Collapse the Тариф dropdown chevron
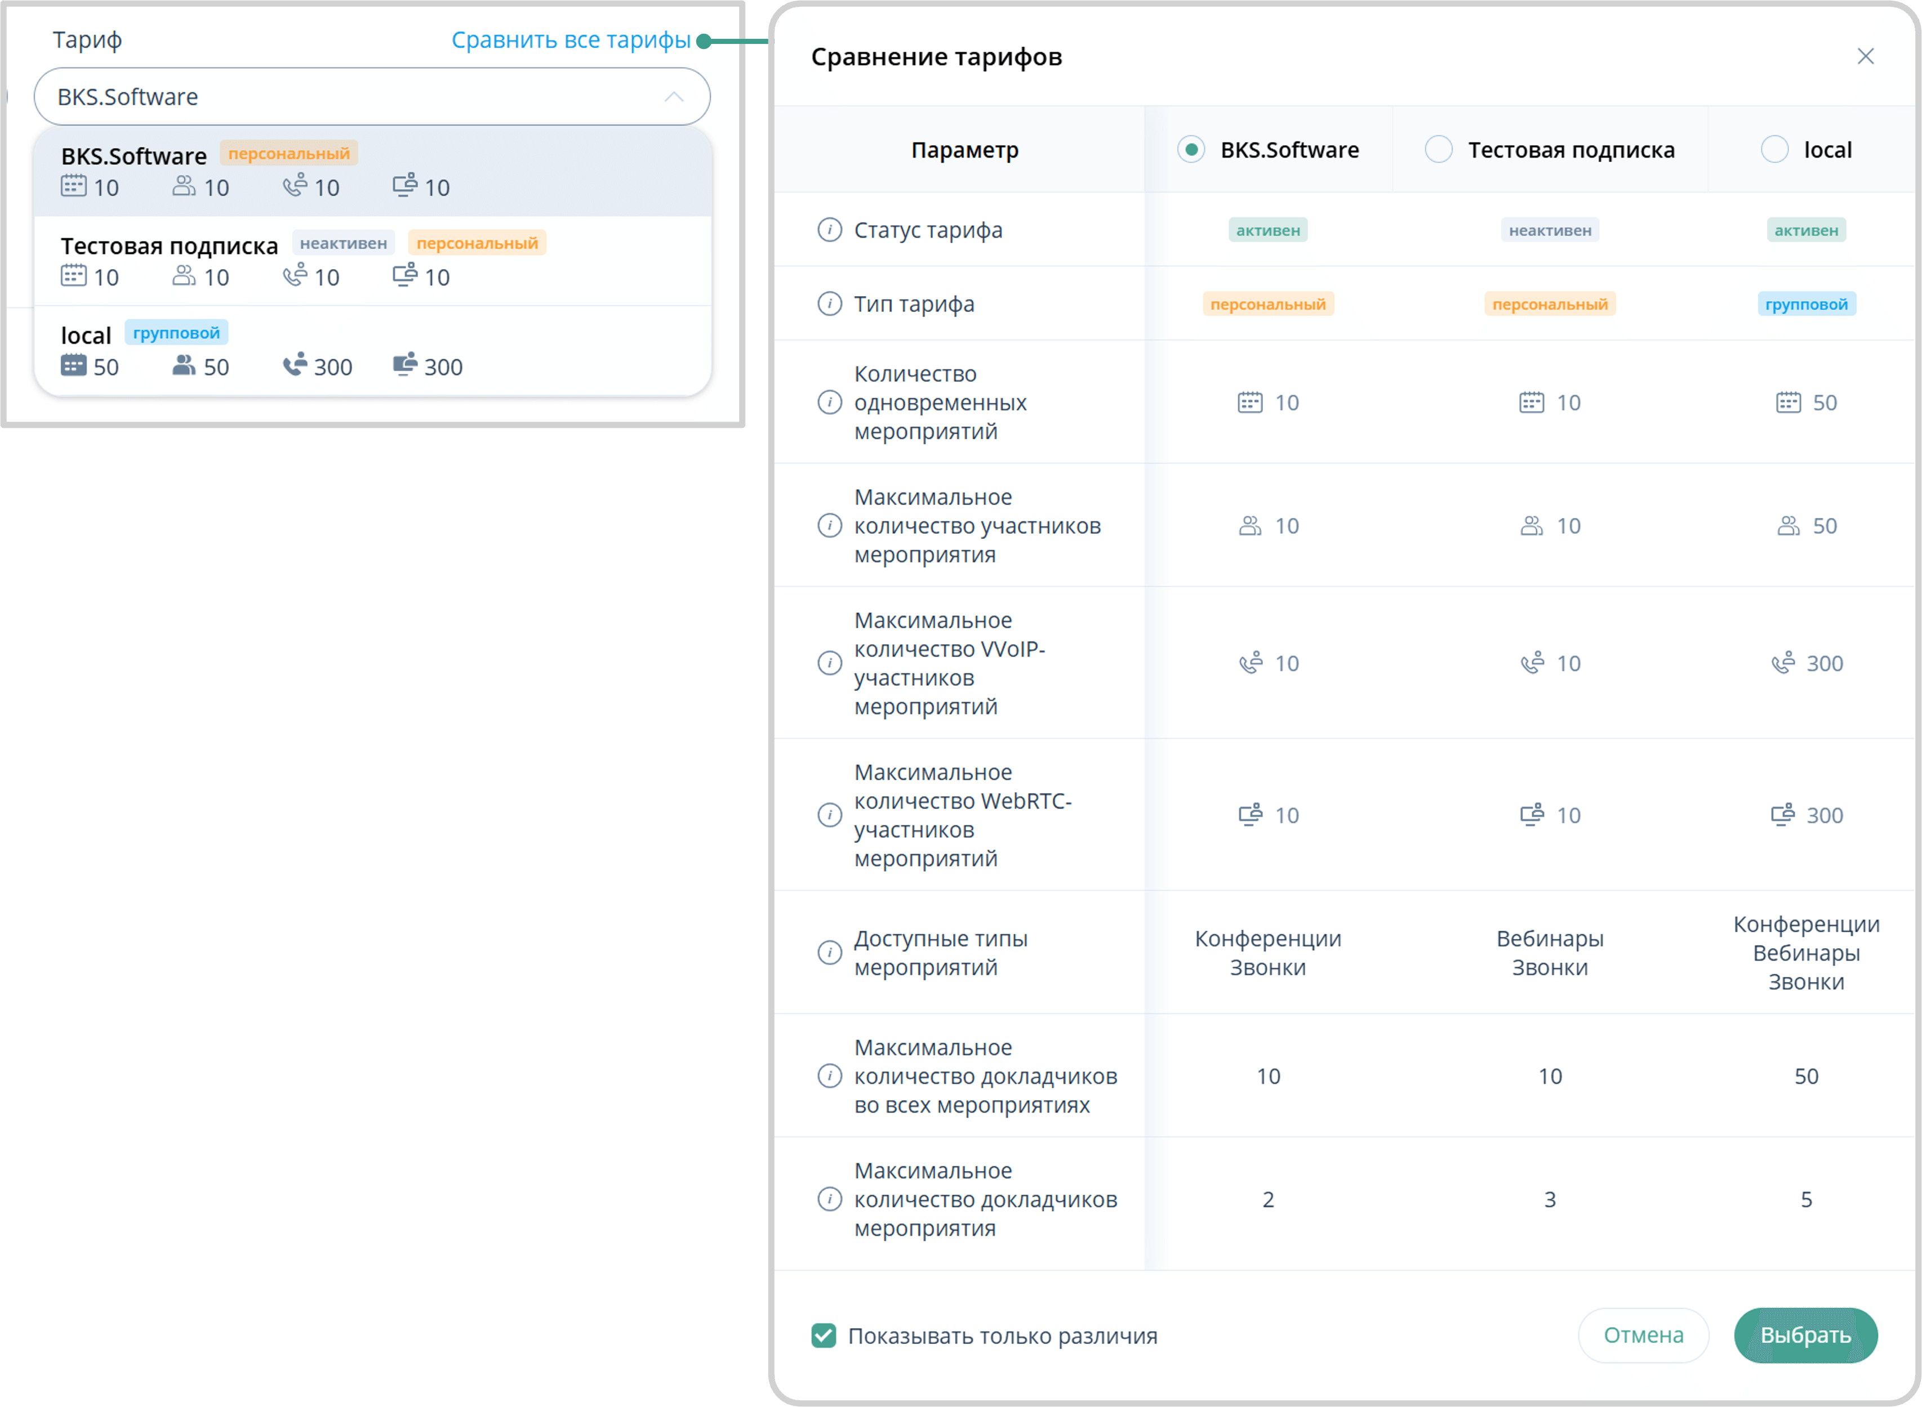Screen dimensions: 1922x1407 [x=673, y=97]
